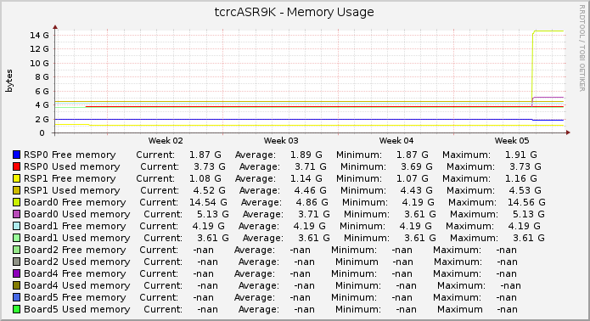Click the Week 05 axis label
590x321 pixels.
click(512, 141)
